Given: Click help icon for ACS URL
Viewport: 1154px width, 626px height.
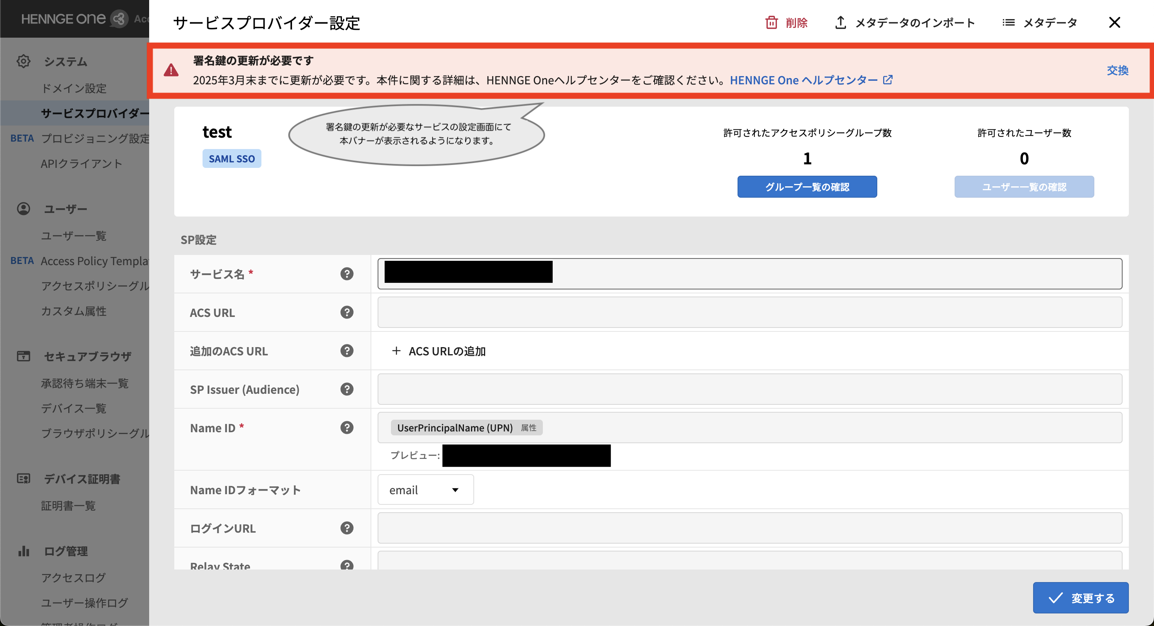Looking at the screenshot, I should pyautogui.click(x=347, y=312).
